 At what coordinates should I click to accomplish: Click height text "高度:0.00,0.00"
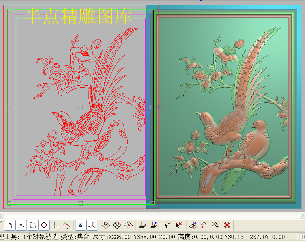tap(200, 237)
